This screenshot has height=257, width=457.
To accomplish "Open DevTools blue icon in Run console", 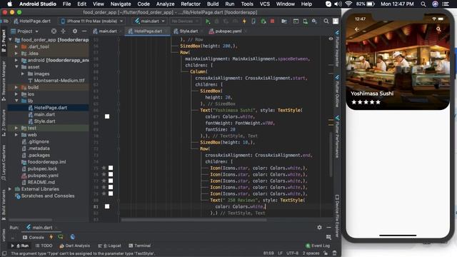I will (73, 237).
